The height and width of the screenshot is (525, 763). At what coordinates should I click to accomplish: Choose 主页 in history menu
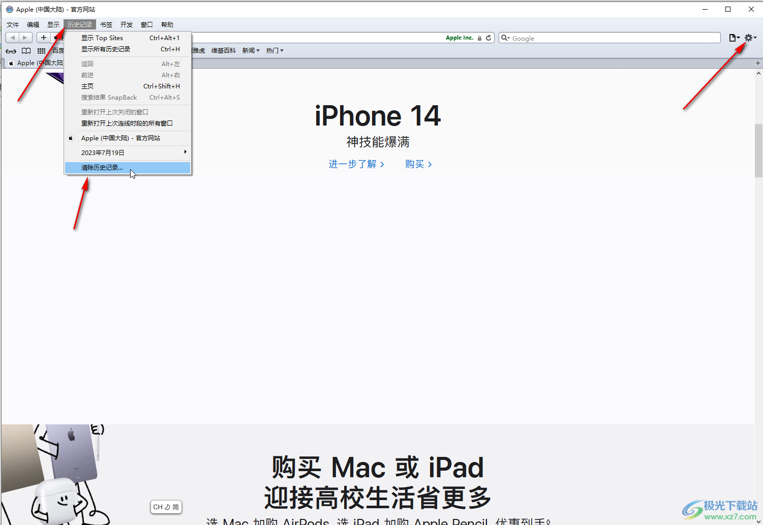click(x=128, y=86)
